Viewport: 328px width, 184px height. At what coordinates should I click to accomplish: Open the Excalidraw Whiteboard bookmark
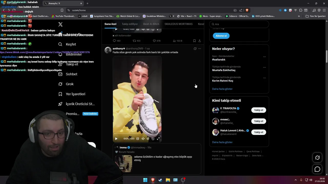click(155, 16)
